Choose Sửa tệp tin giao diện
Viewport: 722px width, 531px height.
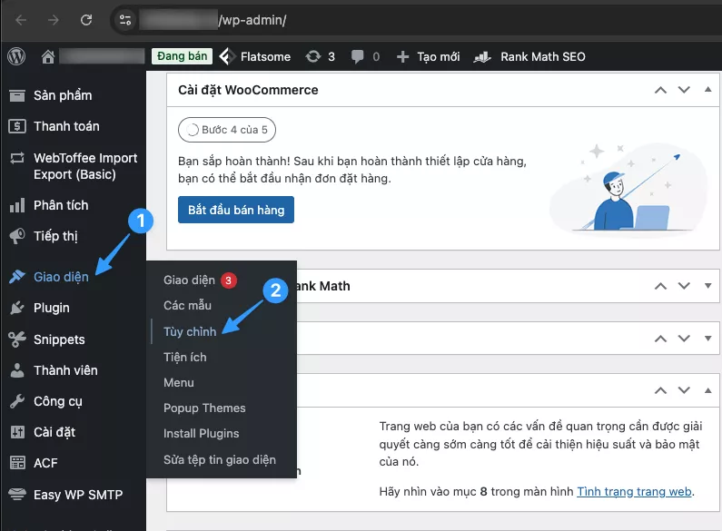pyautogui.click(x=219, y=459)
